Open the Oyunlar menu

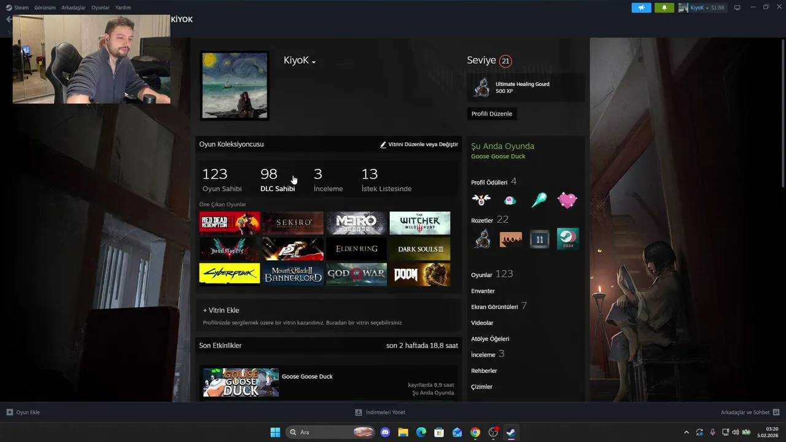[x=101, y=8]
